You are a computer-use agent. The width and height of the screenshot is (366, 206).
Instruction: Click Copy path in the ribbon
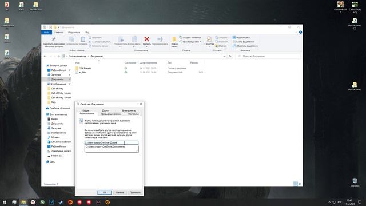point(100,42)
